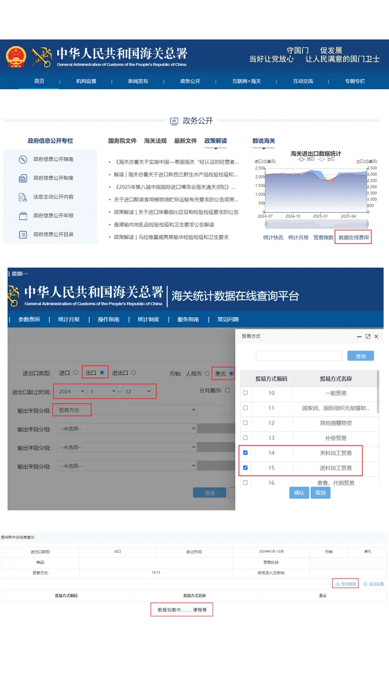This screenshot has width=389, height=692.
Task: Close the 贸易方式 dialog
Action: pyautogui.click(x=377, y=336)
